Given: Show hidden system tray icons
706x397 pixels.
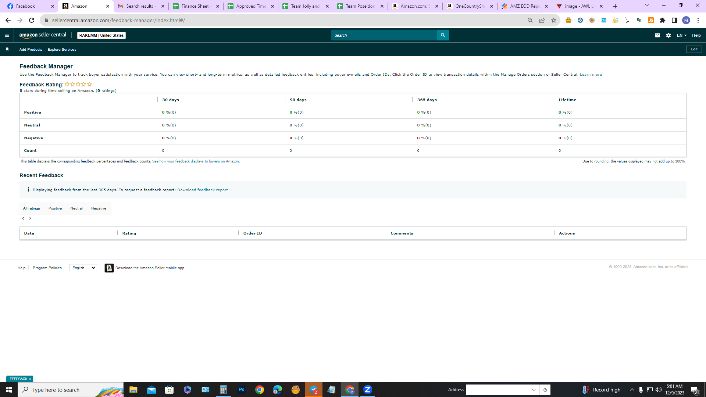Looking at the screenshot, I should pyautogui.click(x=632, y=390).
